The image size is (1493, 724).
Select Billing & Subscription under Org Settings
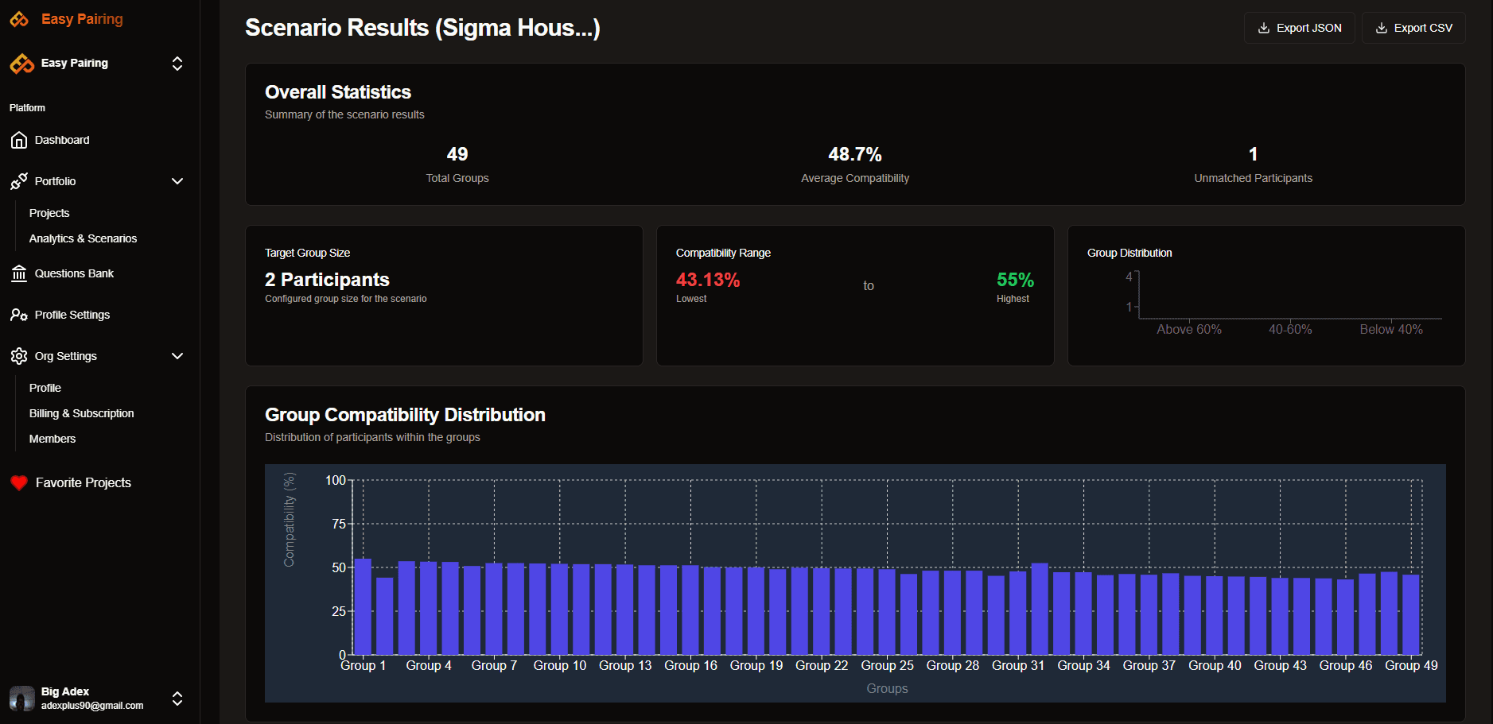(x=81, y=413)
